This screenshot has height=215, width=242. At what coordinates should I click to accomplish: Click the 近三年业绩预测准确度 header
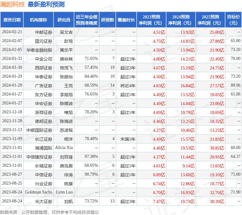[x=87, y=20]
